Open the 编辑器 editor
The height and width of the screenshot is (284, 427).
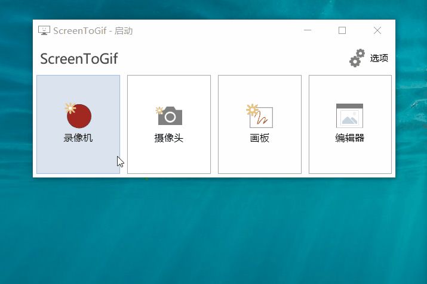(350, 124)
